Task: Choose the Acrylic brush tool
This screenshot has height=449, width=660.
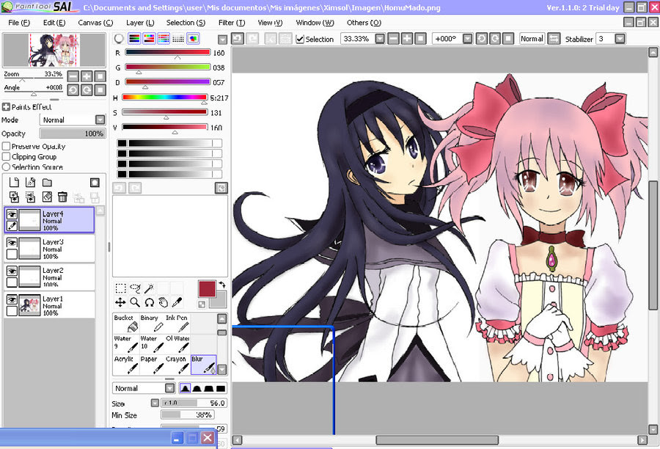Action: click(126, 365)
